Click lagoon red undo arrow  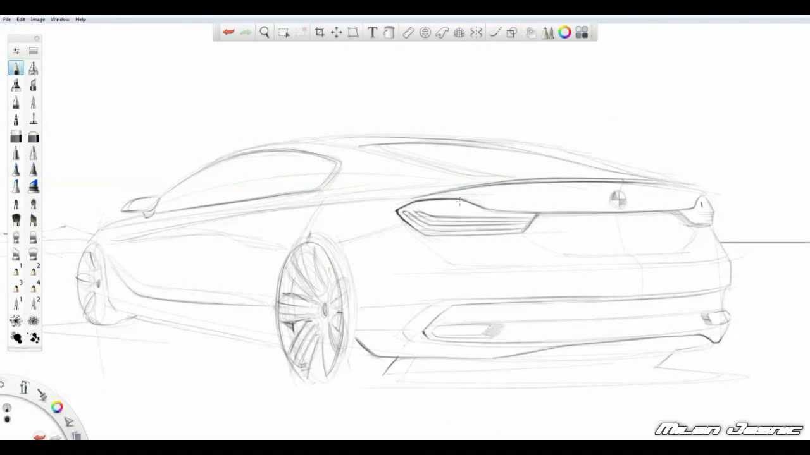tap(39, 436)
